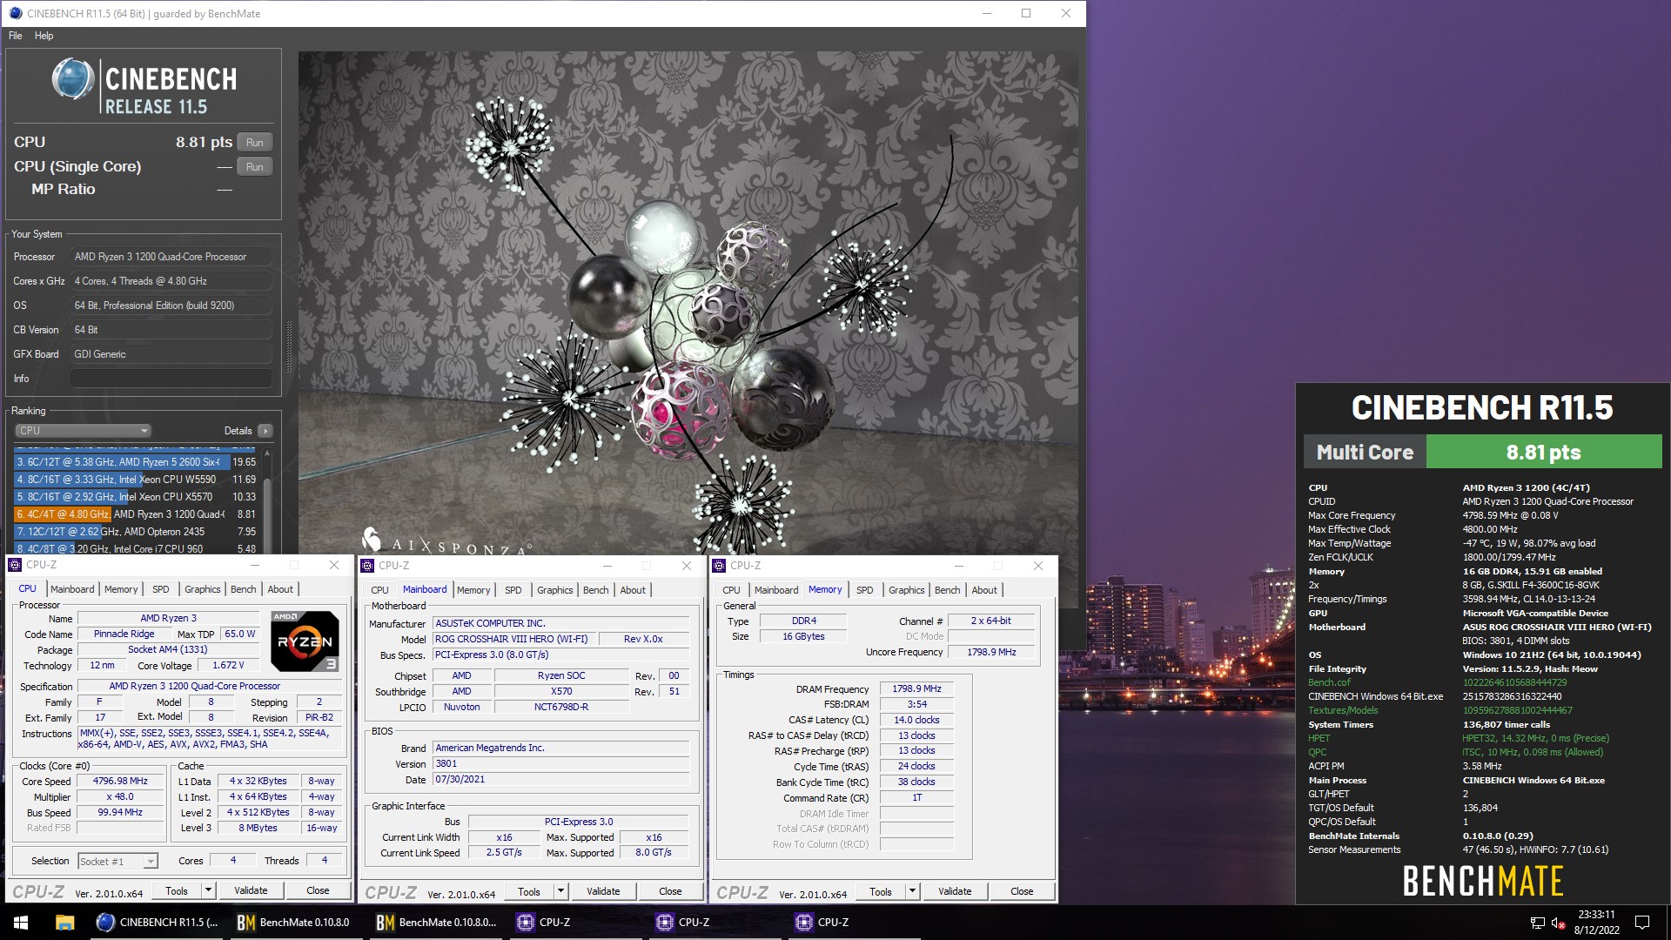Screen dimensions: 1671x940
Task: Click Textures/Models file integrity entry
Action: pyautogui.click(x=1343, y=711)
